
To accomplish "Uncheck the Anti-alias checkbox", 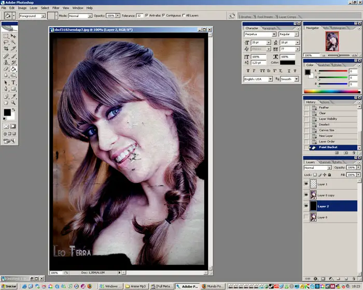I will tap(147, 16).
